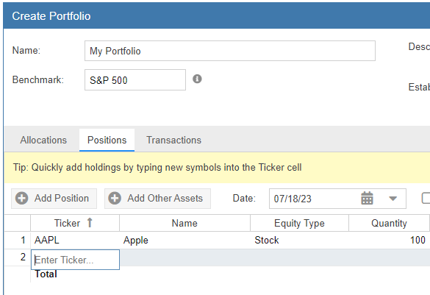Click the Add Position button
Image resolution: width=430 pixels, height=295 pixels.
(x=54, y=199)
